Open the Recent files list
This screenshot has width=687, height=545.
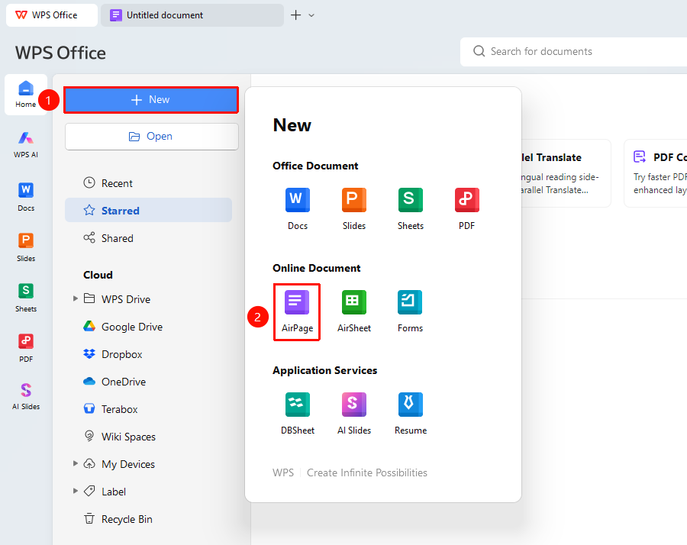(149, 183)
